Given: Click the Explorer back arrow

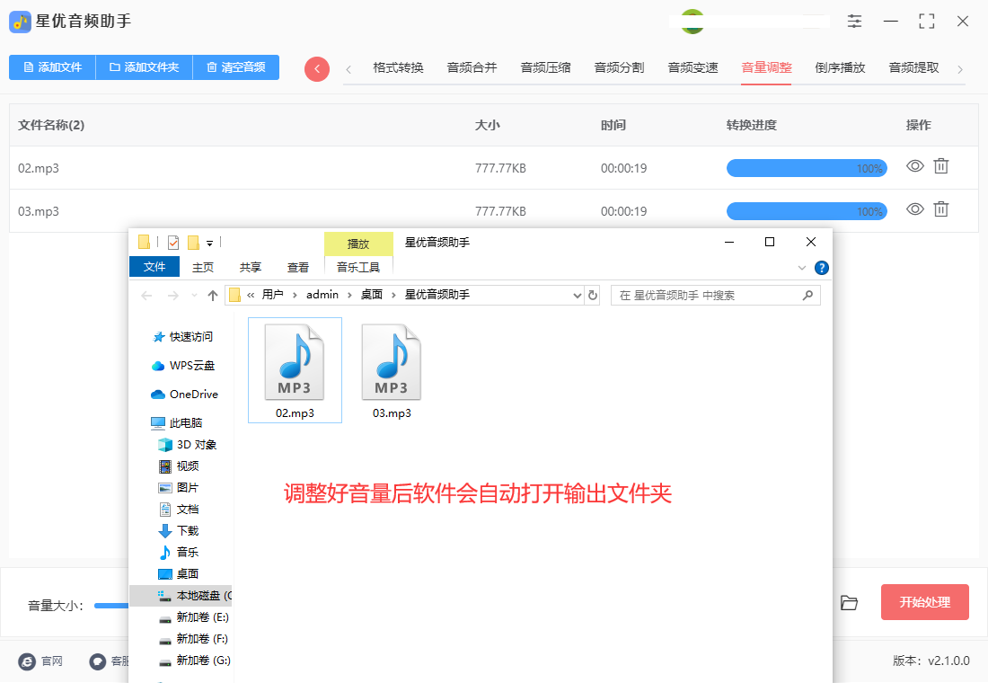Looking at the screenshot, I should coord(146,295).
